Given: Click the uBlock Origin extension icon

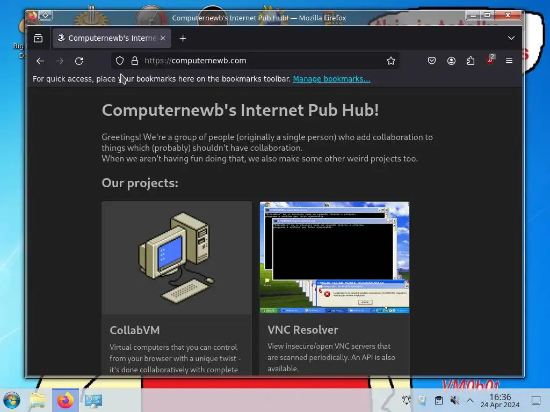Looking at the screenshot, I should [490, 60].
